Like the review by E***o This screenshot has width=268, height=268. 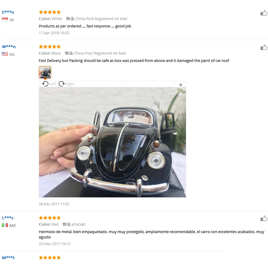[264, 13]
